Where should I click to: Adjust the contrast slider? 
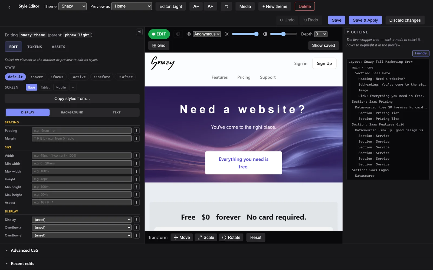[x=283, y=34]
